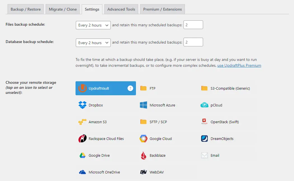The image size is (294, 181).
Task: Click the Microsoft Azure label
Action: coord(162,105)
